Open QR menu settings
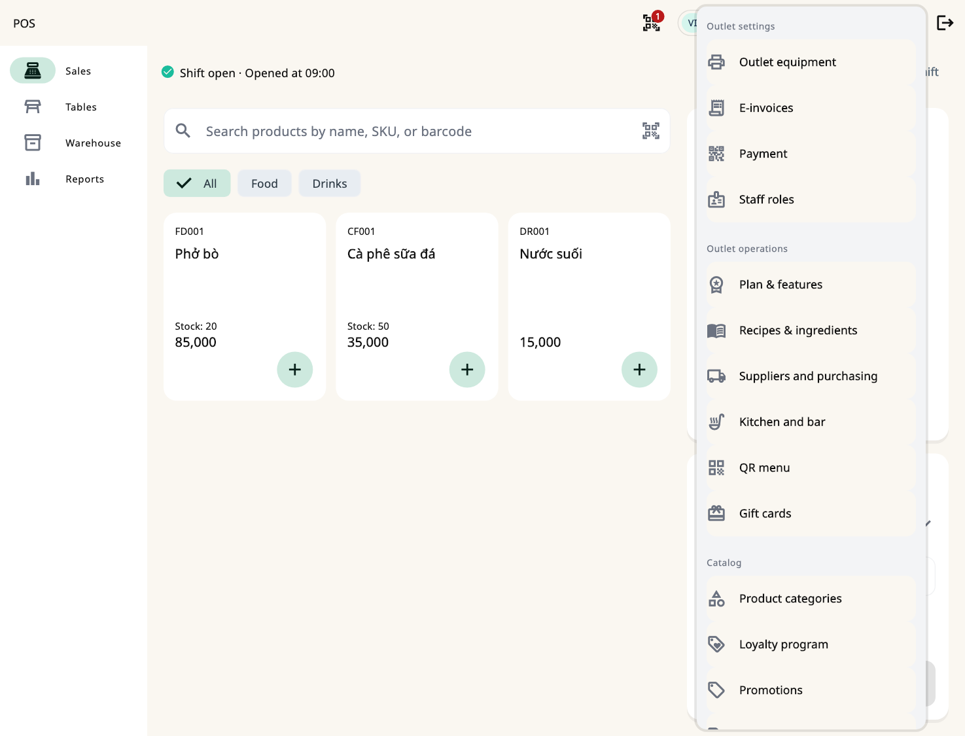Viewport: 965px width, 736px height. pyautogui.click(x=811, y=468)
